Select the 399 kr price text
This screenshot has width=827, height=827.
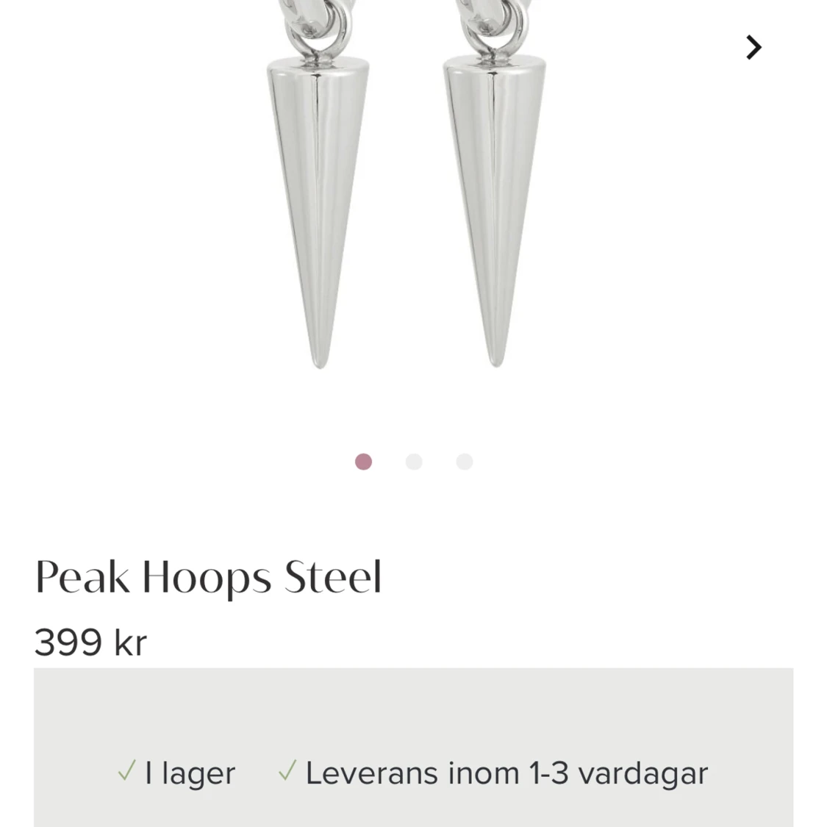[x=90, y=642]
